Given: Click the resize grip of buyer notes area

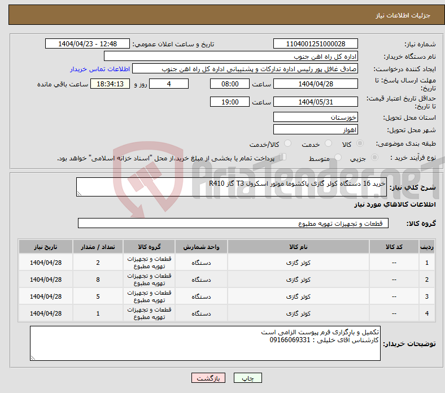Looking at the screenshot, I should point(33,358).
